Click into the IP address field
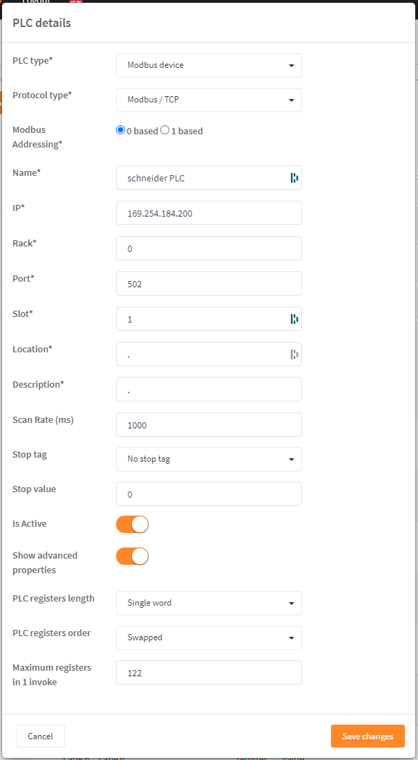The image size is (418, 760). coord(209,213)
